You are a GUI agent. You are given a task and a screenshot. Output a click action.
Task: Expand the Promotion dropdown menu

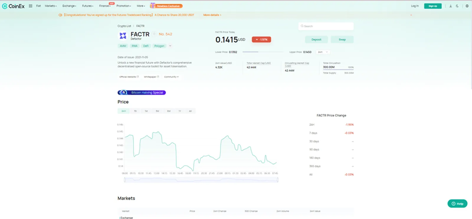[x=124, y=6]
